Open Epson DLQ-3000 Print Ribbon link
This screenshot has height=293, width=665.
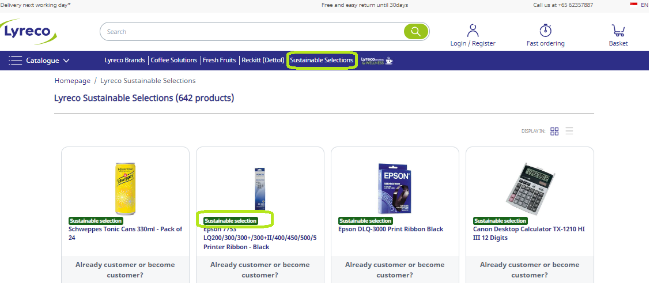(391, 229)
